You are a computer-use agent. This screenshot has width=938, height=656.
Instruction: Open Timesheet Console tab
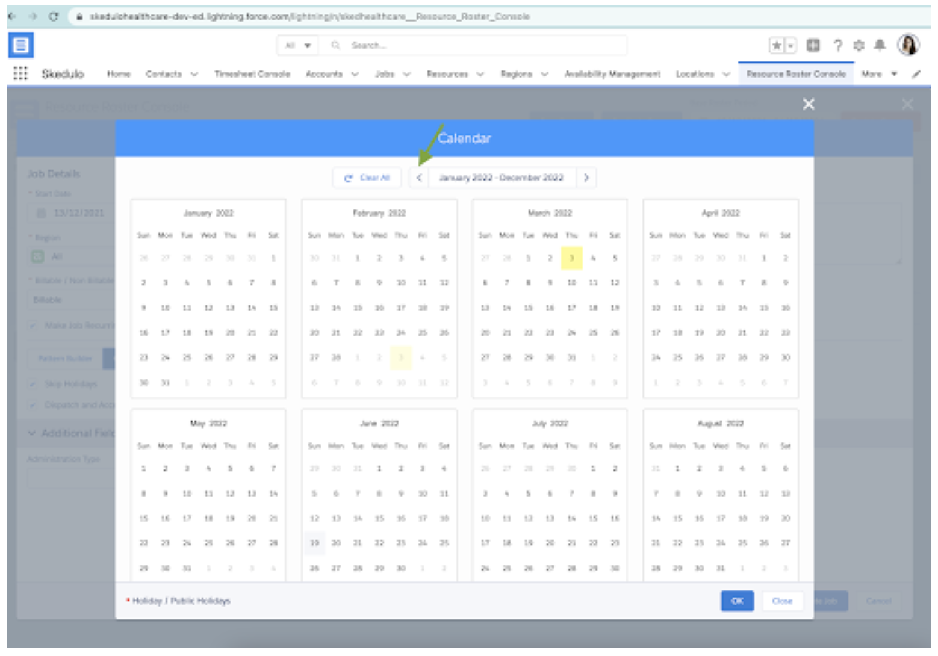[252, 74]
